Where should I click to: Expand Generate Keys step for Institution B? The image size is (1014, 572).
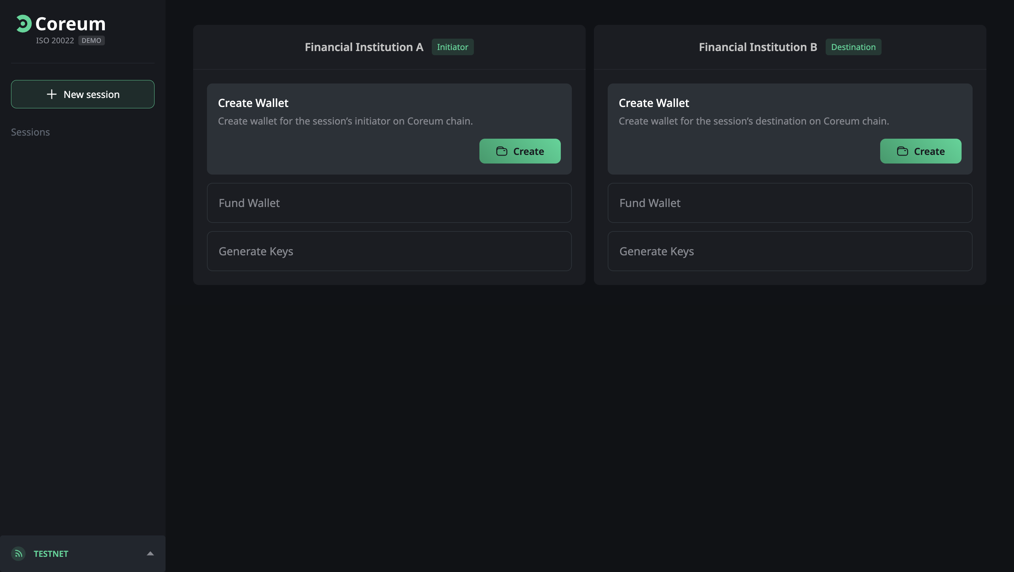(x=789, y=251)
